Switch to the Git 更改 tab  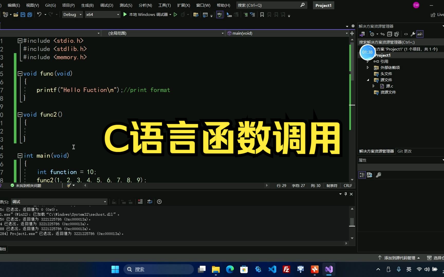[404, 151]
